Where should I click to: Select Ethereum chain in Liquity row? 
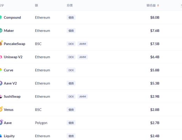pos(42,136)
